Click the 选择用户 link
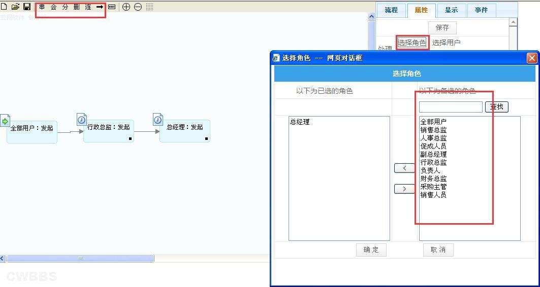This screenshot has height=287, width=540. tap(447, 43)
